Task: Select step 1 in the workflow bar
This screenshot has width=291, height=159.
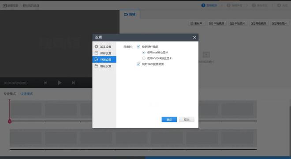Action: pos(209,5)
